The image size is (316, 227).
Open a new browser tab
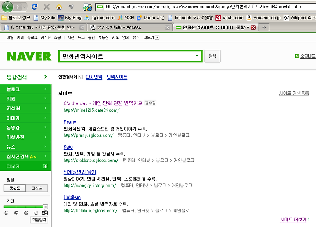264,27
